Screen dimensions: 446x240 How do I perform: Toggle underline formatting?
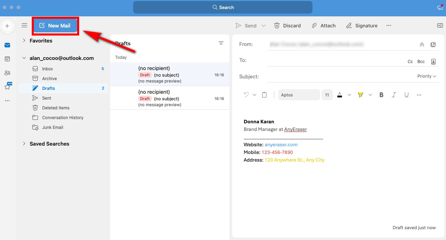(x=407, y=95)
